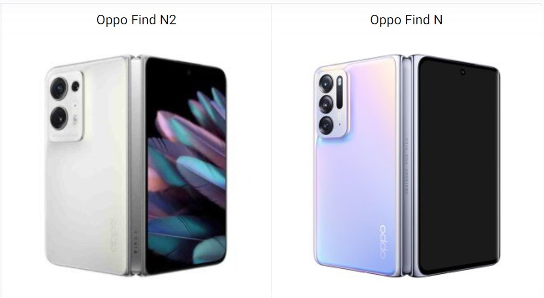Click the top large camera lens on Find N2
The image size is (544, 298).
point(59,89)
